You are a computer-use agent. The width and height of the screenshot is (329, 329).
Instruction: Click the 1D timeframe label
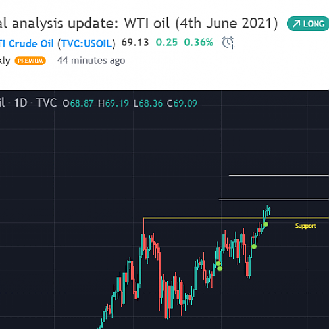click(20, 103)
